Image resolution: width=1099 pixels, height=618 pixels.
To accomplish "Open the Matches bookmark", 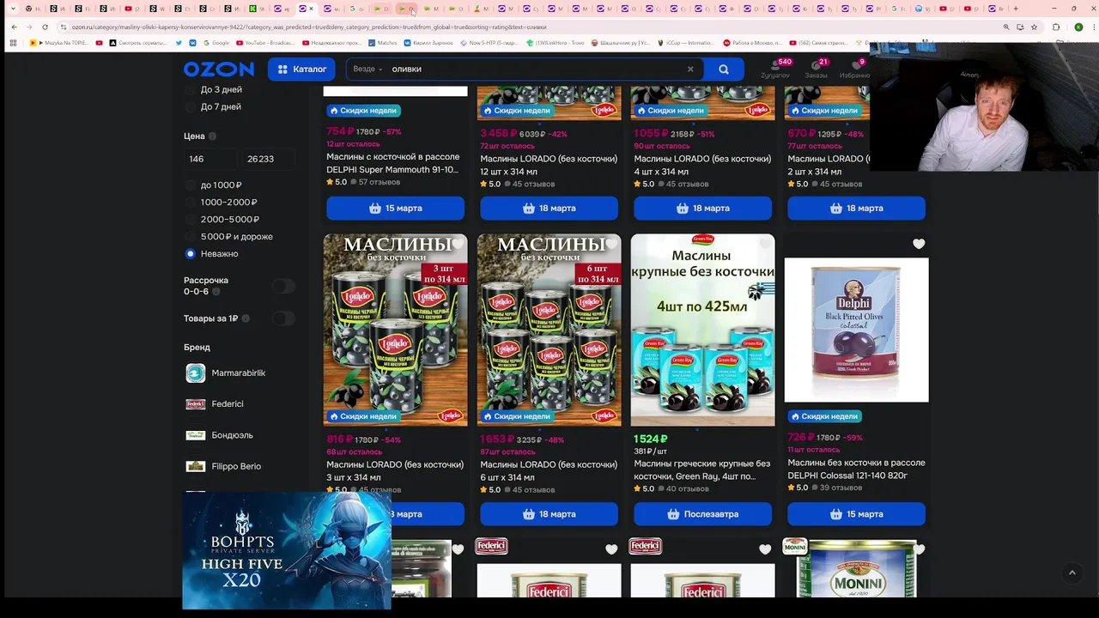I will pos(382,42).
